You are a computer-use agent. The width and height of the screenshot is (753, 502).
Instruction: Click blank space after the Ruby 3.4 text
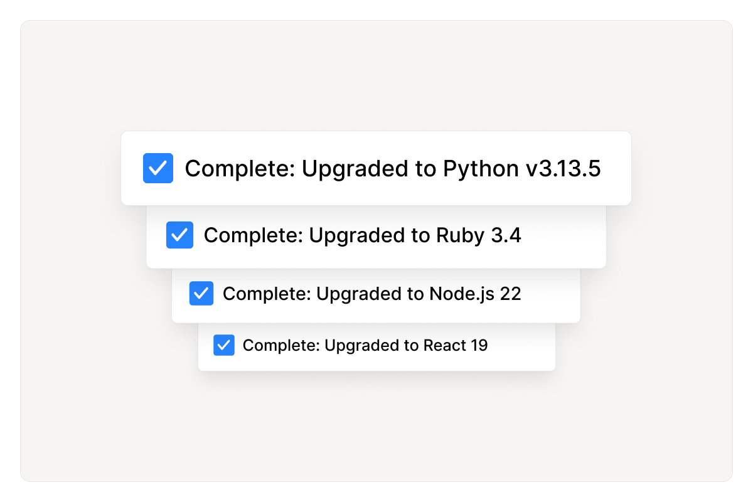click(x=563, y=237)
